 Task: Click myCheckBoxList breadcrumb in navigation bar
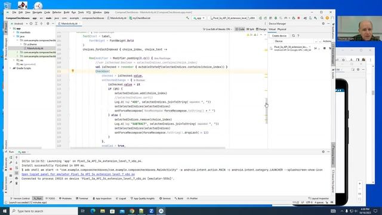pos(140,18)
